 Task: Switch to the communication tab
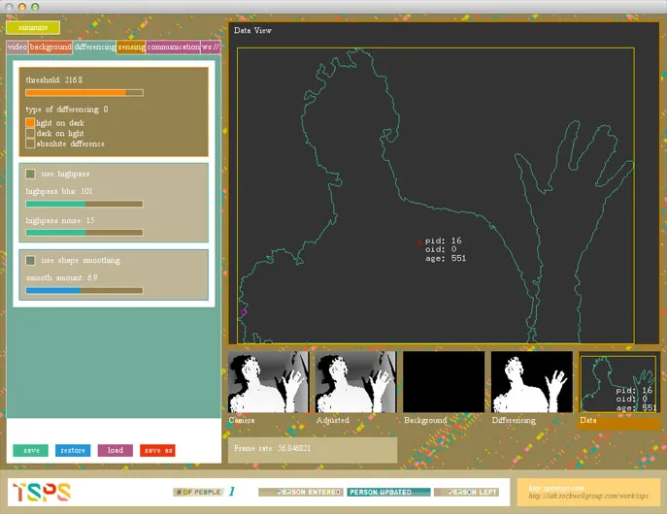point(173,47)
